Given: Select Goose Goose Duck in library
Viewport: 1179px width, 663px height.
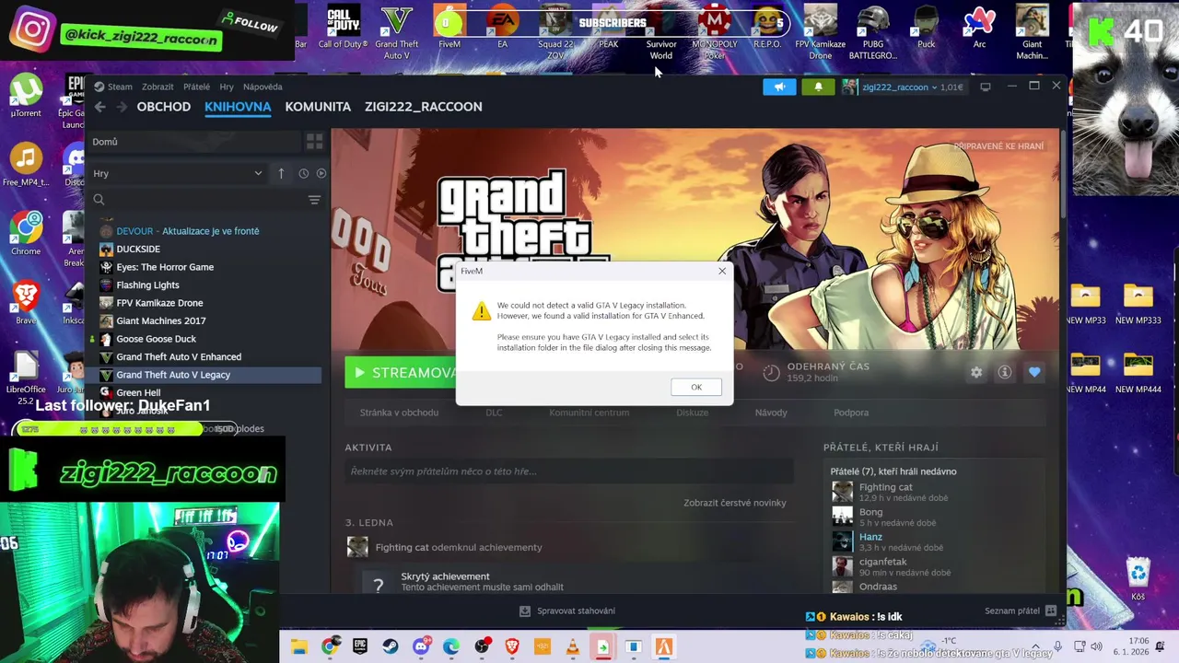Looking at the screenshot, I should pyautogui.click(x=156, y=339).
